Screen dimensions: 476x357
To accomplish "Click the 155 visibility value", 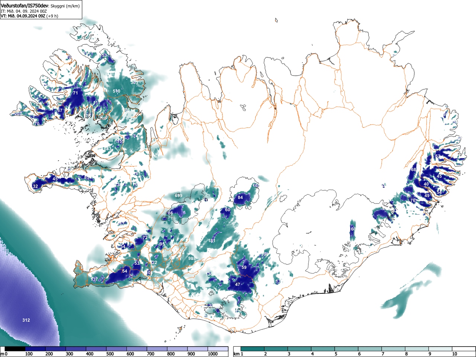I will (x=120, y=142).
